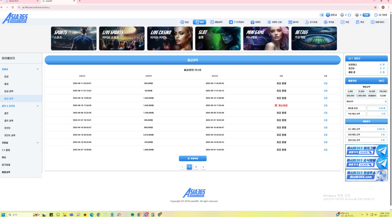Open the 아시아365 공식채널 banner

(366, 163)
